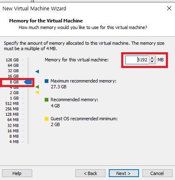Select 256 MB on the memory scale
Screen dimensions: 175x180
coord(12,109)
